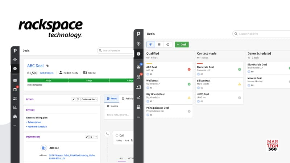Click Principalspace Deal grey activity icon
290x163 pixels.
[189, 111]
